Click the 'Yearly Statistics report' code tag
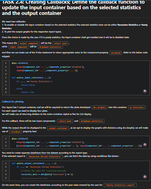151x189 pixels. [x=120, y=185]
